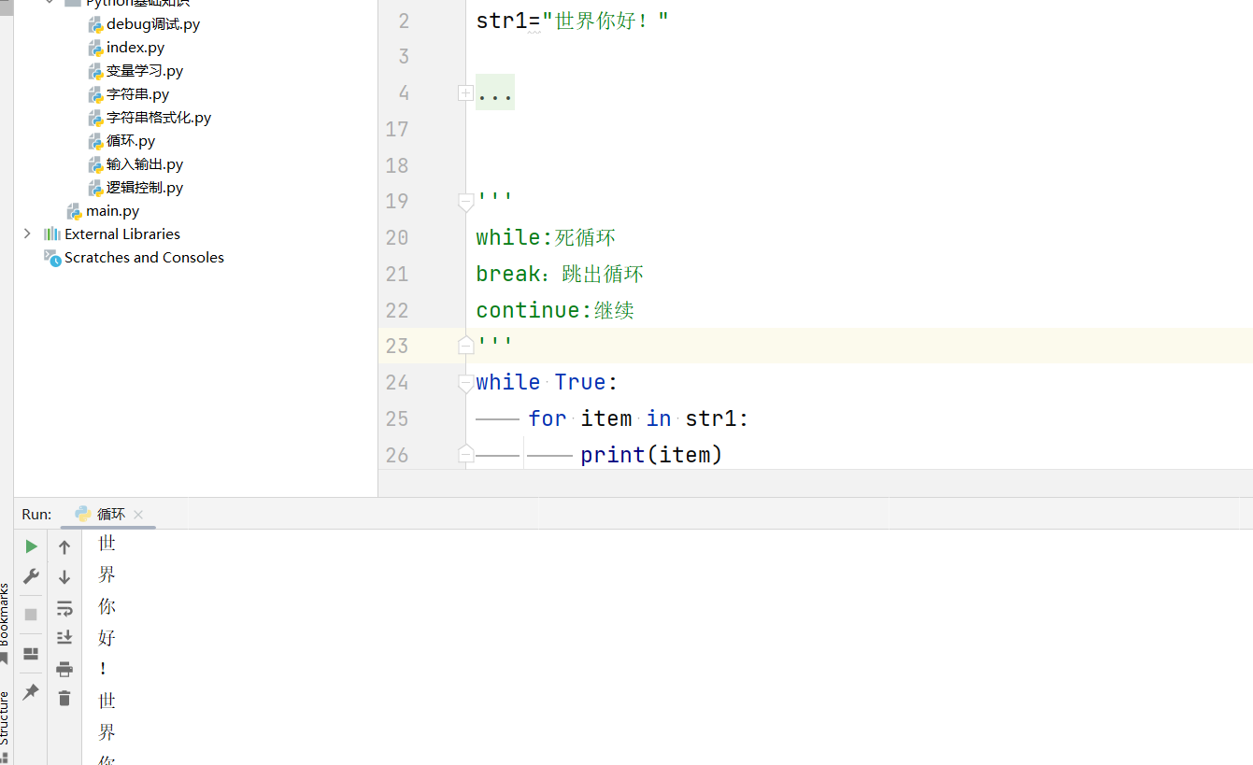
Task: Rerun 循环 with the green play icon
Action: pos(31,546)
